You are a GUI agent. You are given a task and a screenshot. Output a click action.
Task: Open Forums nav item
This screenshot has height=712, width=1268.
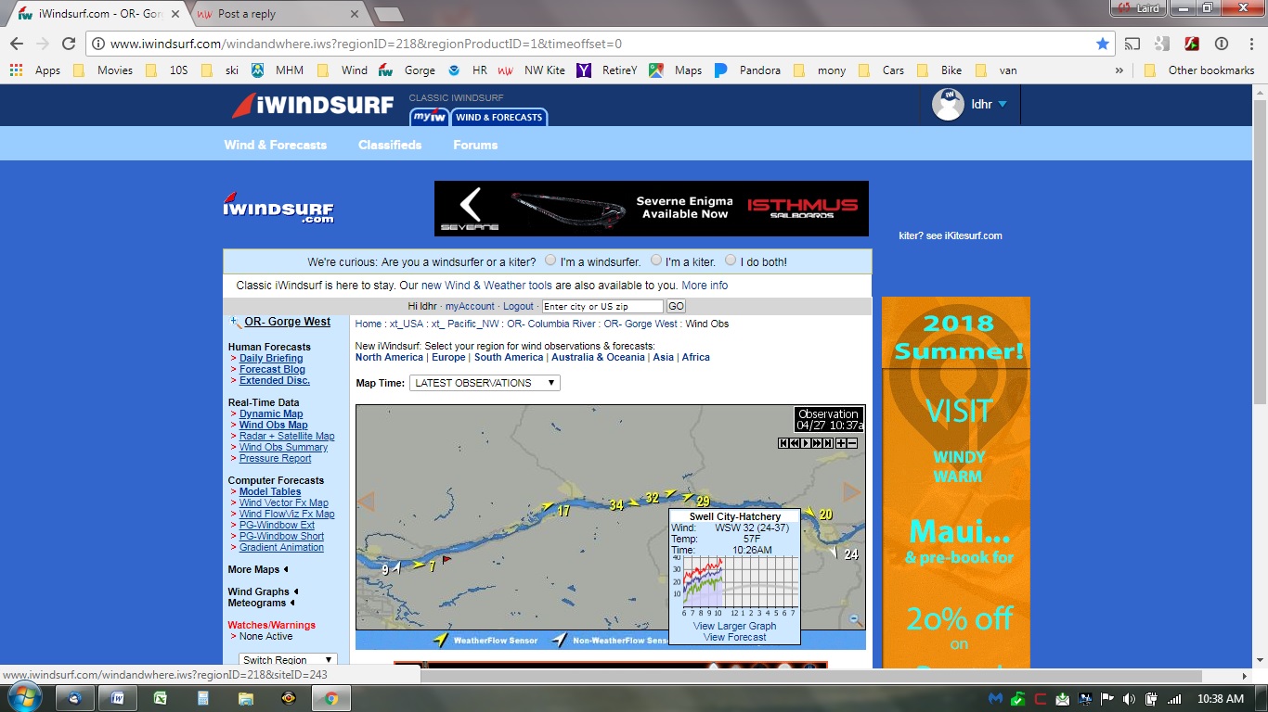475,145
